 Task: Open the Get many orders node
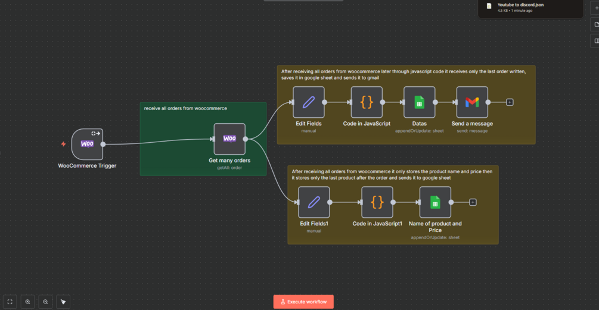229,139
